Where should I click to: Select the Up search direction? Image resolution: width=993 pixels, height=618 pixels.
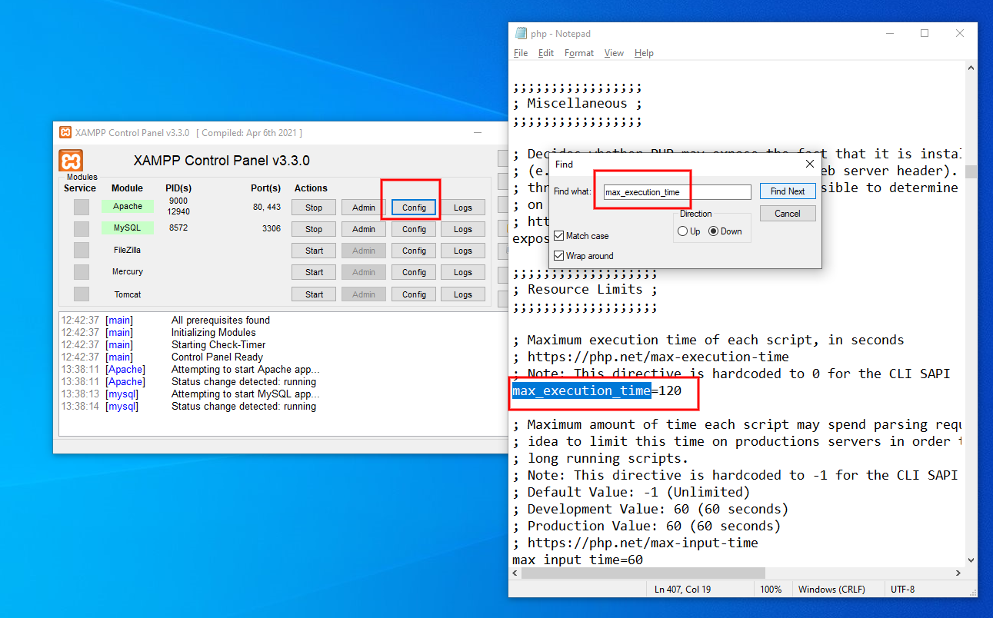point(683,230)
